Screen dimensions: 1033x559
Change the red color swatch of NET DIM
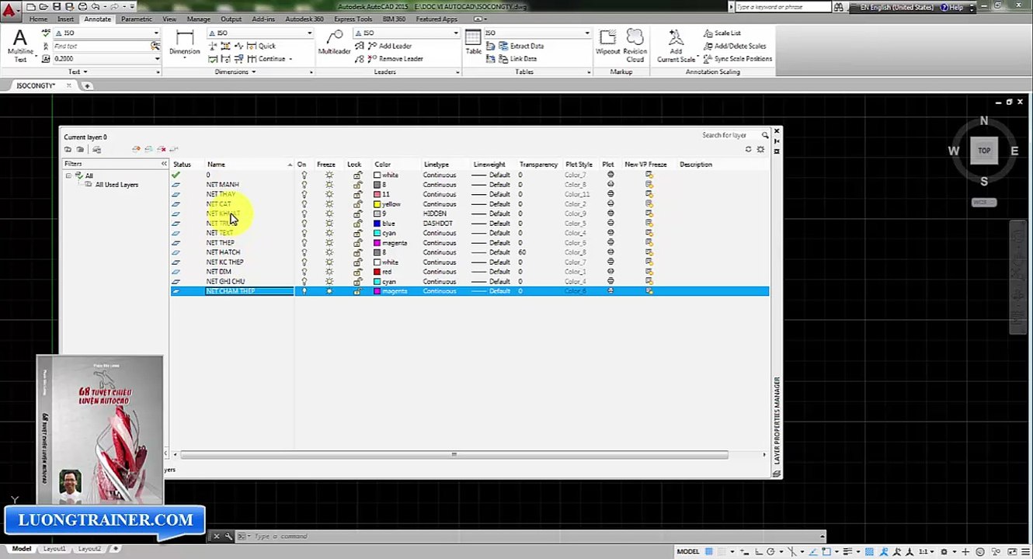(377, 272)
